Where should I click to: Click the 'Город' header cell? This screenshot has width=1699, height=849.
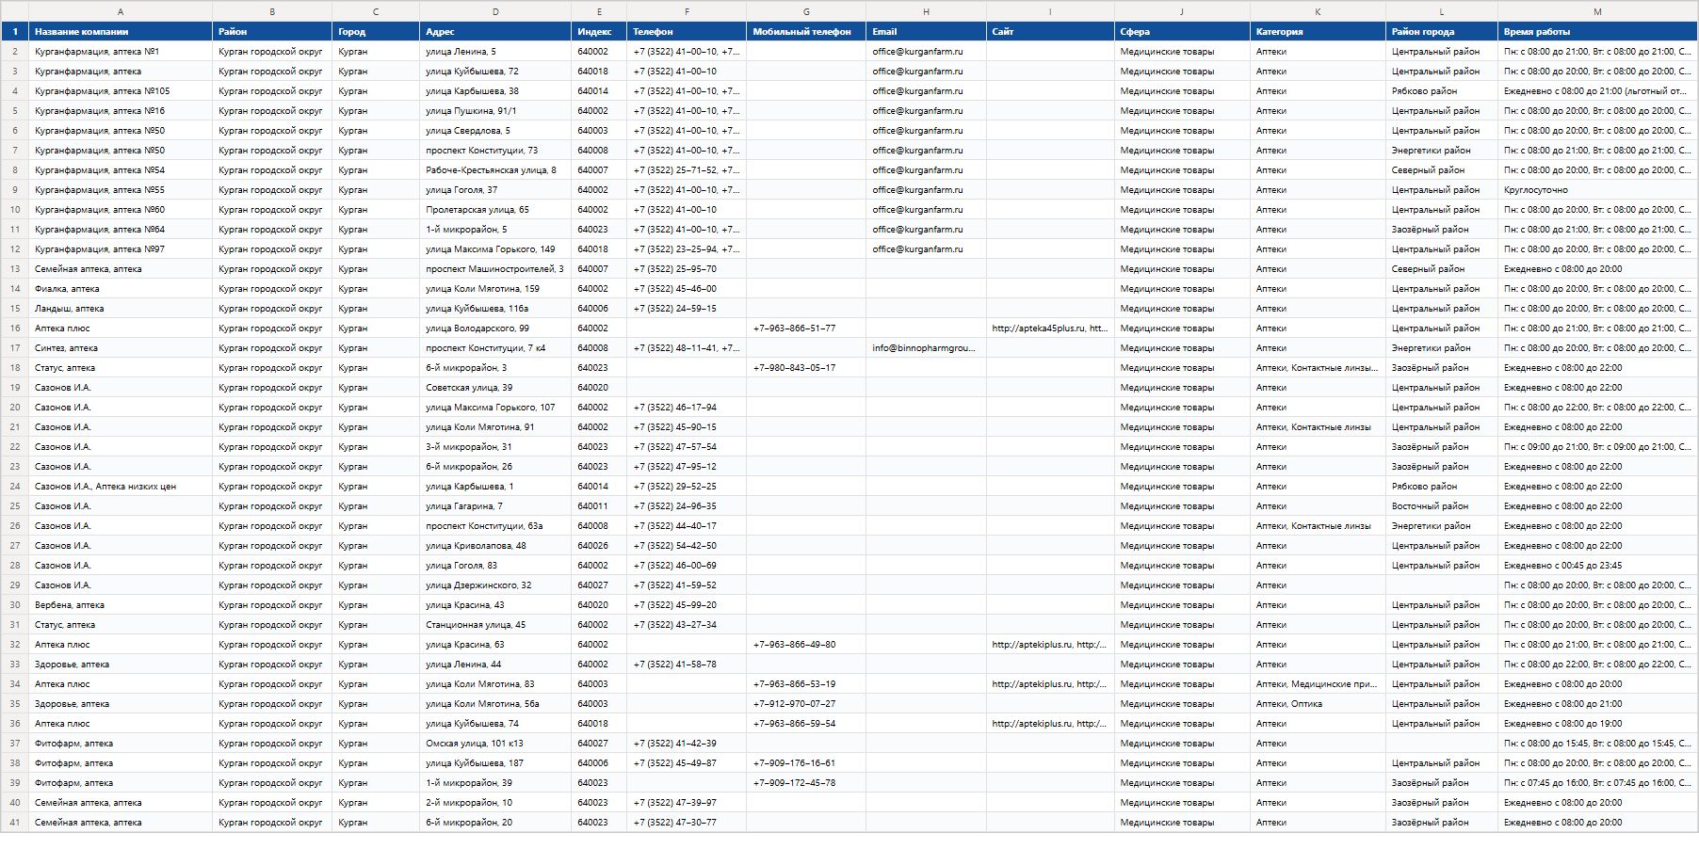pyautogui.click(x=376, y=31)
